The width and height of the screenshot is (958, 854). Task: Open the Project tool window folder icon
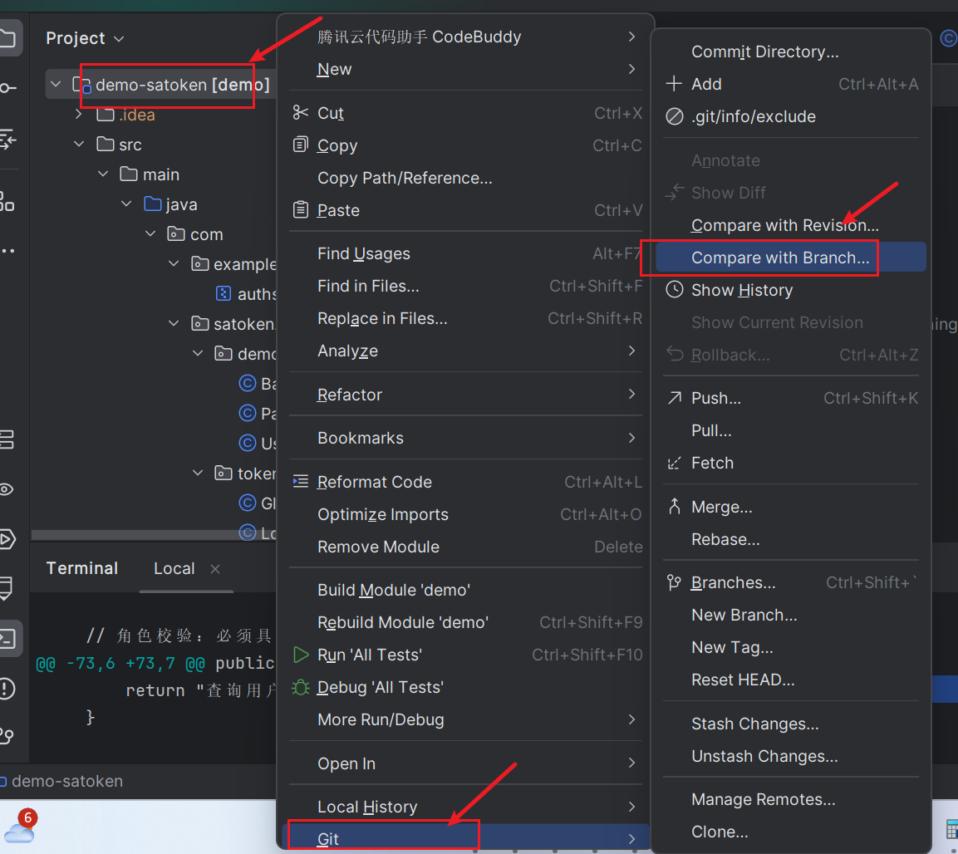pos(7,38)
